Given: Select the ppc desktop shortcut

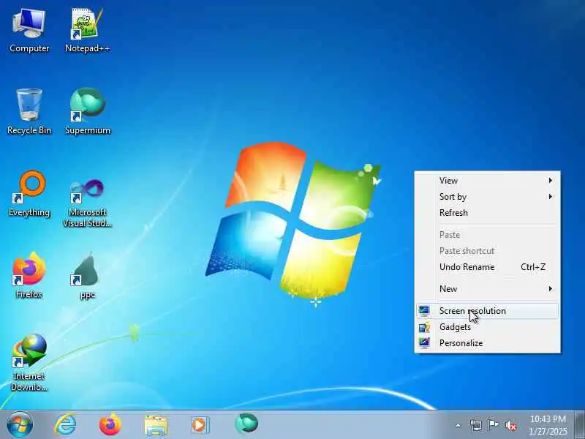Looking at the screenshot, I should (x=87, y=276).
